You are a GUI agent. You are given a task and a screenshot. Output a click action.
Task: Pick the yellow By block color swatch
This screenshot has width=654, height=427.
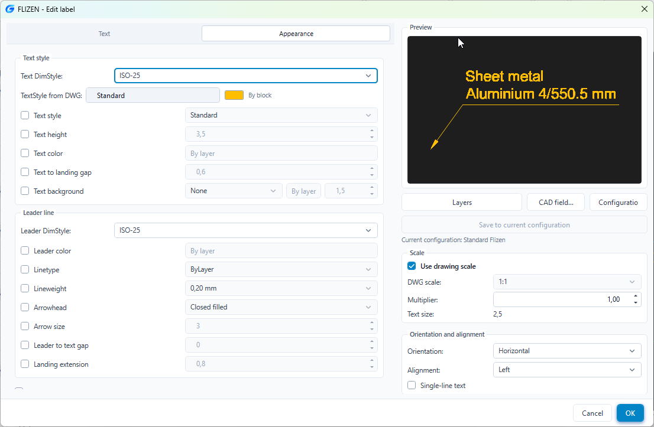coord(234,96)
